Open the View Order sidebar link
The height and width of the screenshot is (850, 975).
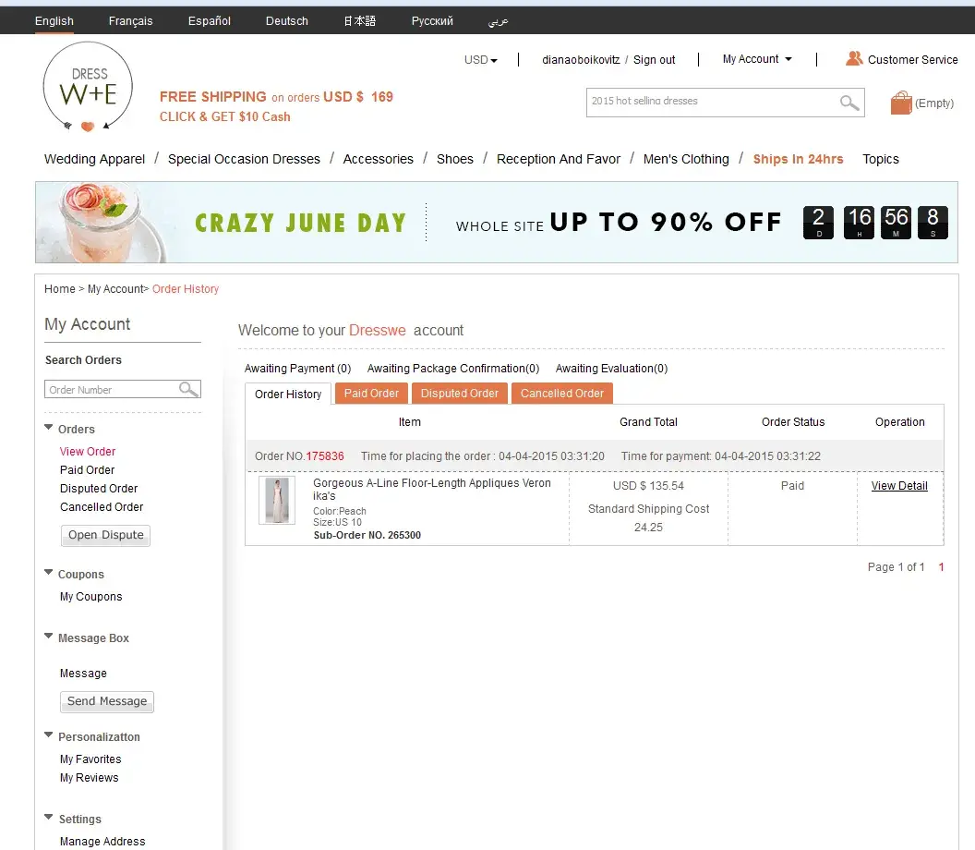click(x=88, y=452)
